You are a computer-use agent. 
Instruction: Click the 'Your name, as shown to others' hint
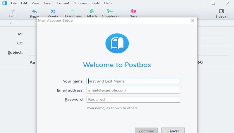[112, 108]
